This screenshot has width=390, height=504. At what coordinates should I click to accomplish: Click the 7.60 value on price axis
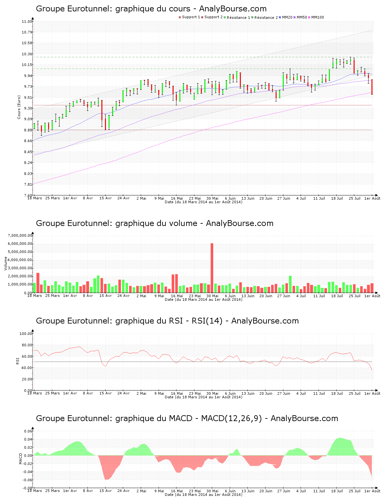click(28, 195)
